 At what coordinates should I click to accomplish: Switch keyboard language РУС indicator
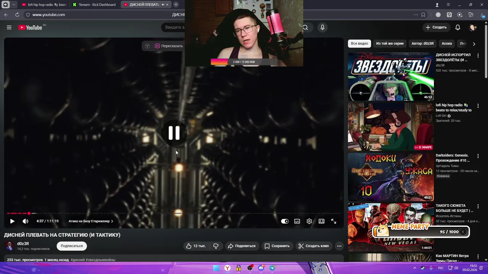441,268
